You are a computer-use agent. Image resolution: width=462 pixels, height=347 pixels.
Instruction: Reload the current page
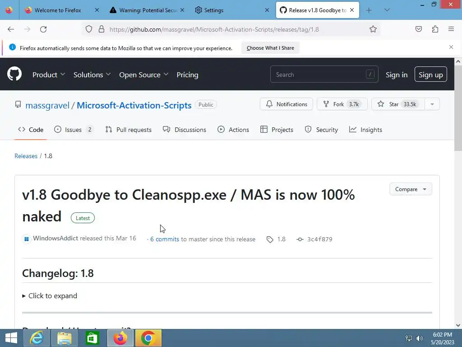tap(43, 29)
